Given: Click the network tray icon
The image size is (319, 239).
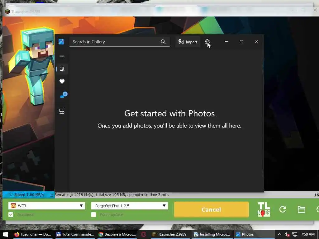Looking at the screenshot, I should pos(295,234).
